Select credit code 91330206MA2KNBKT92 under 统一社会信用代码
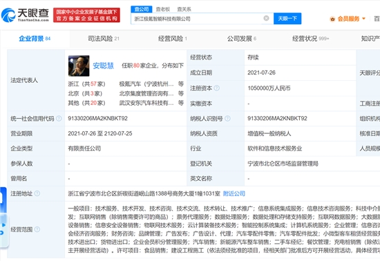This screenshot has width=380, height=261. point(97,118)
